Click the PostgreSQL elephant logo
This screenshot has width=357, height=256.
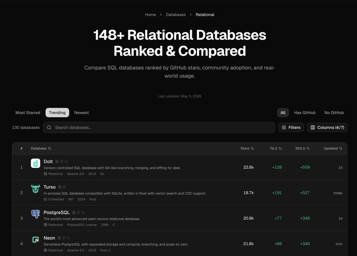(35, 214)
